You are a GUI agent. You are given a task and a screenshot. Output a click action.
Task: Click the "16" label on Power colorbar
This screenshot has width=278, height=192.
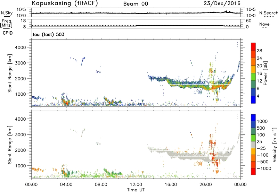pyautogui.click(x=259, y=73)
